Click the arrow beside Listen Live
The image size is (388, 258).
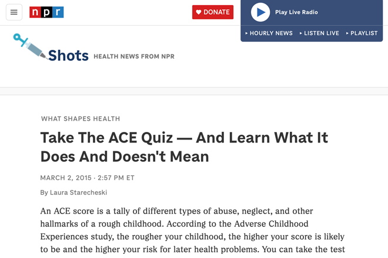tap(300, 33)
